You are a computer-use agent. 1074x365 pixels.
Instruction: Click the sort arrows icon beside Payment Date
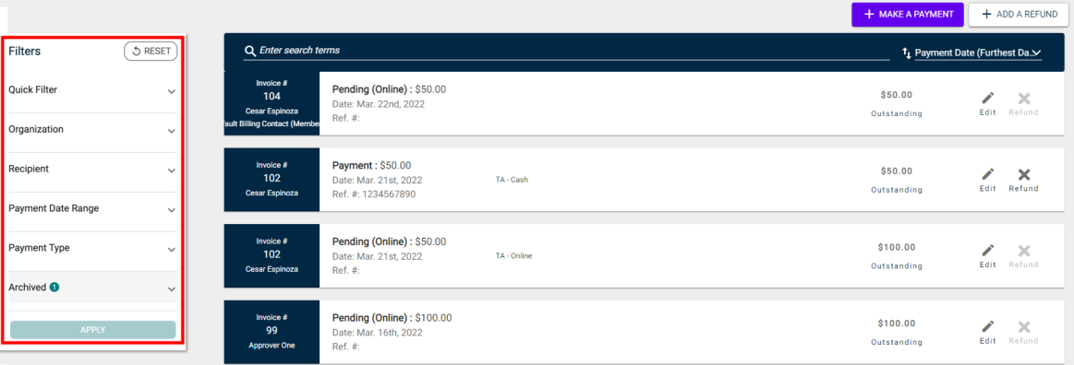tap(906, 53)
